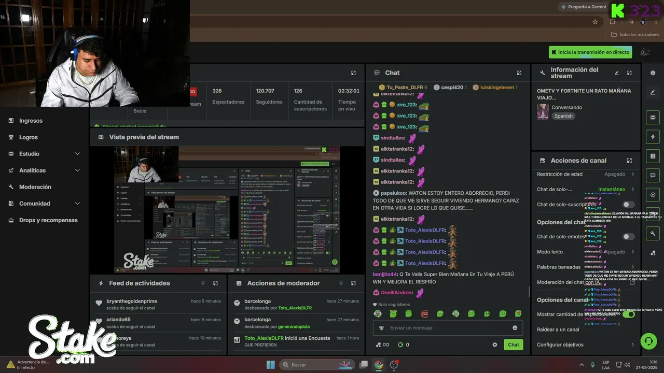Image resolution: width=664 pixels, height=373 pixels.
Task: Click the pencil icon in right toolbar
Action: click(x=653, y=92)
